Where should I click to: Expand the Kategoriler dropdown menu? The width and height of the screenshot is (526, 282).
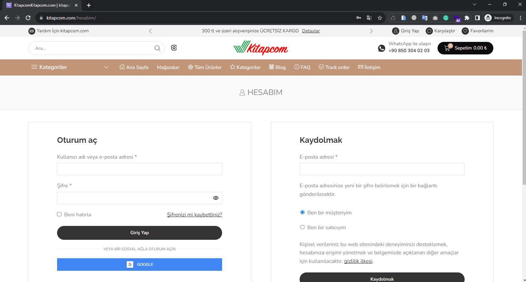click(x=70, y=67)
